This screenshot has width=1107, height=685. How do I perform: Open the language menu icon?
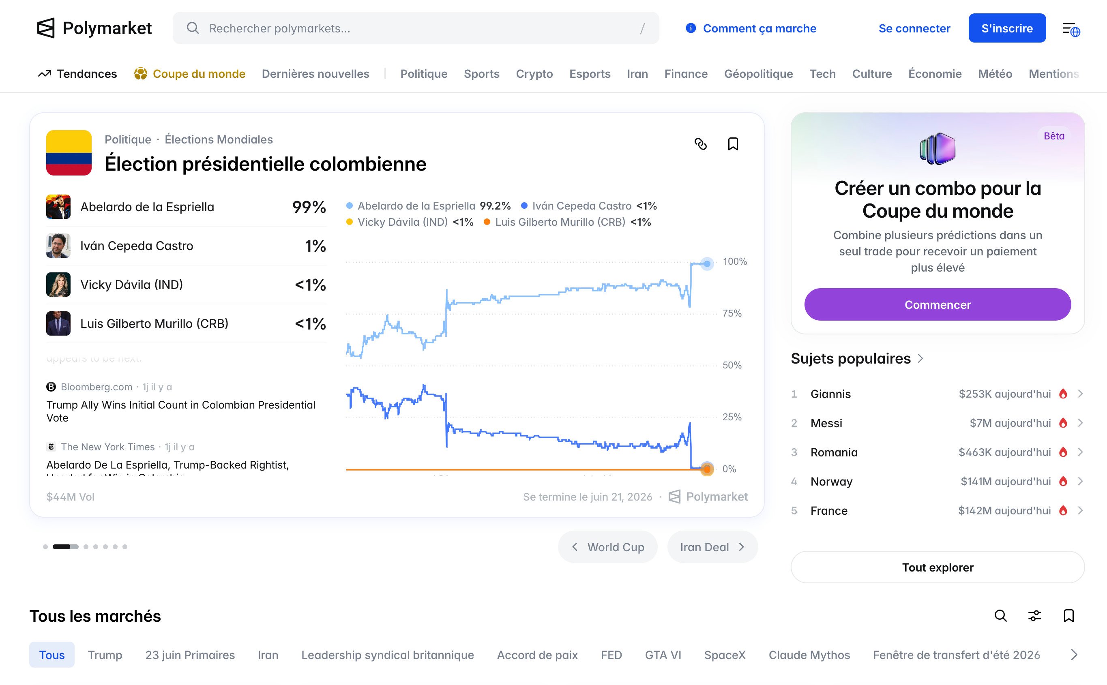point(1071,30)
